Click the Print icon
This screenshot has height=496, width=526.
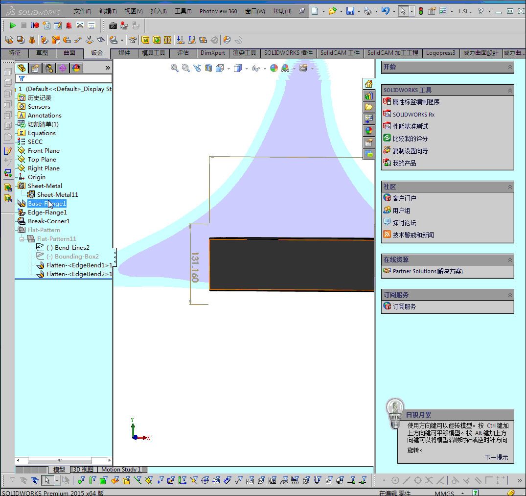pos(367,11)
